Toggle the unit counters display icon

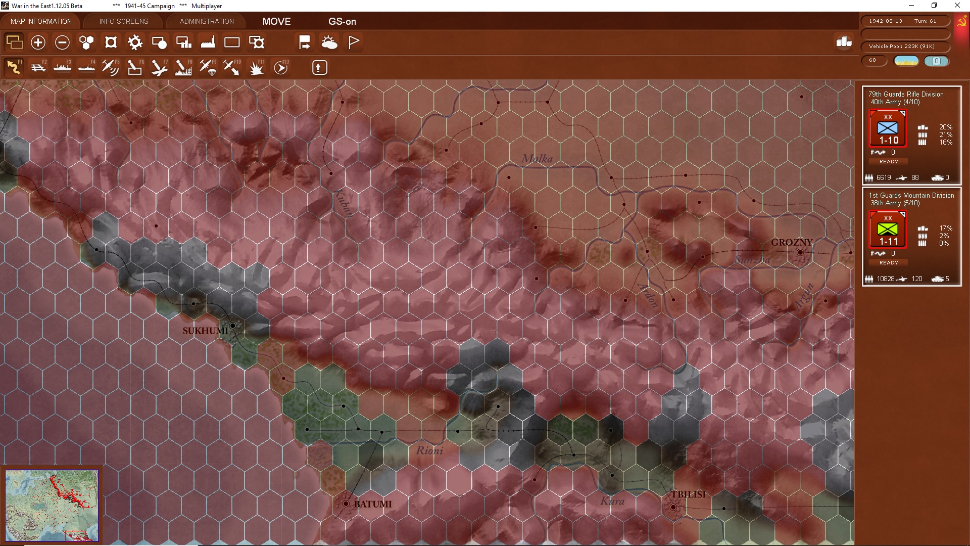click(x=14, y=42)
